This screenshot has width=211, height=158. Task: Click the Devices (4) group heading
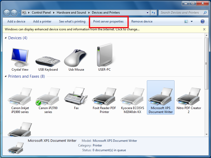18,38
